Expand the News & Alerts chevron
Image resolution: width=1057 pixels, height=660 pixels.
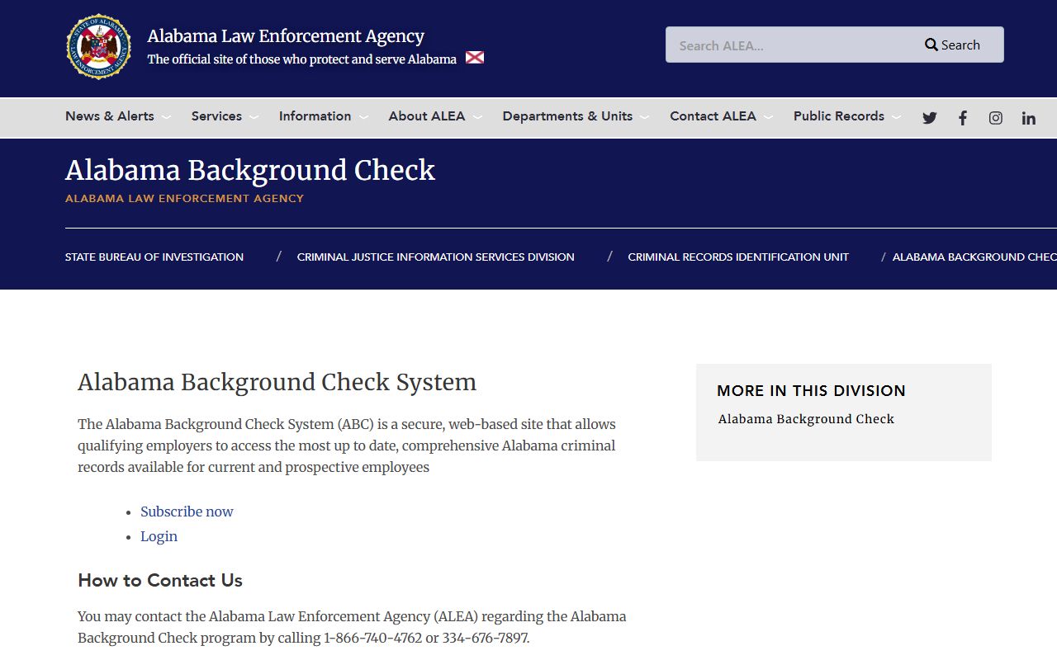(166, 117)
